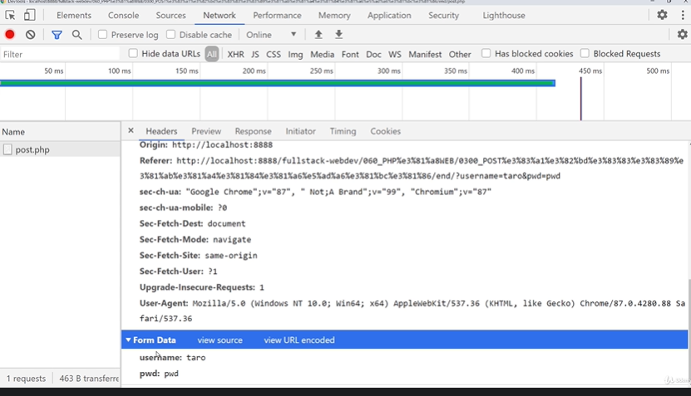Focus the Filter text input

pos(60,54)
